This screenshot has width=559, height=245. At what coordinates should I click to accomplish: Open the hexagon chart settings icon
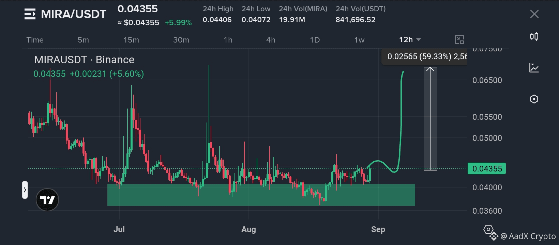click(534, 99)
